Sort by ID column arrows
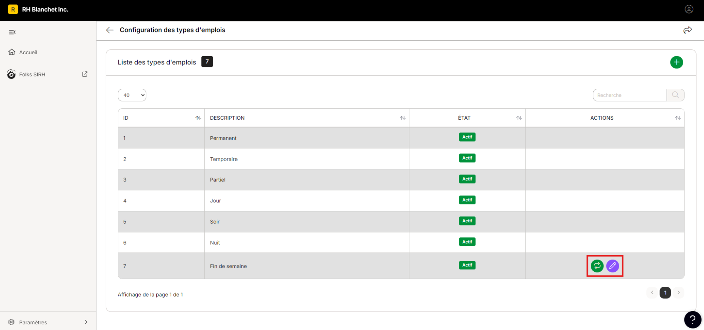Screen dimensions: 704x330 pyautogui.click(x=198, y=118)
